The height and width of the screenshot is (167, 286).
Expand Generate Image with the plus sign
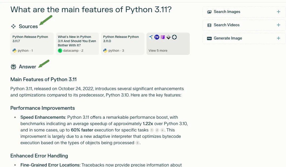278,38
